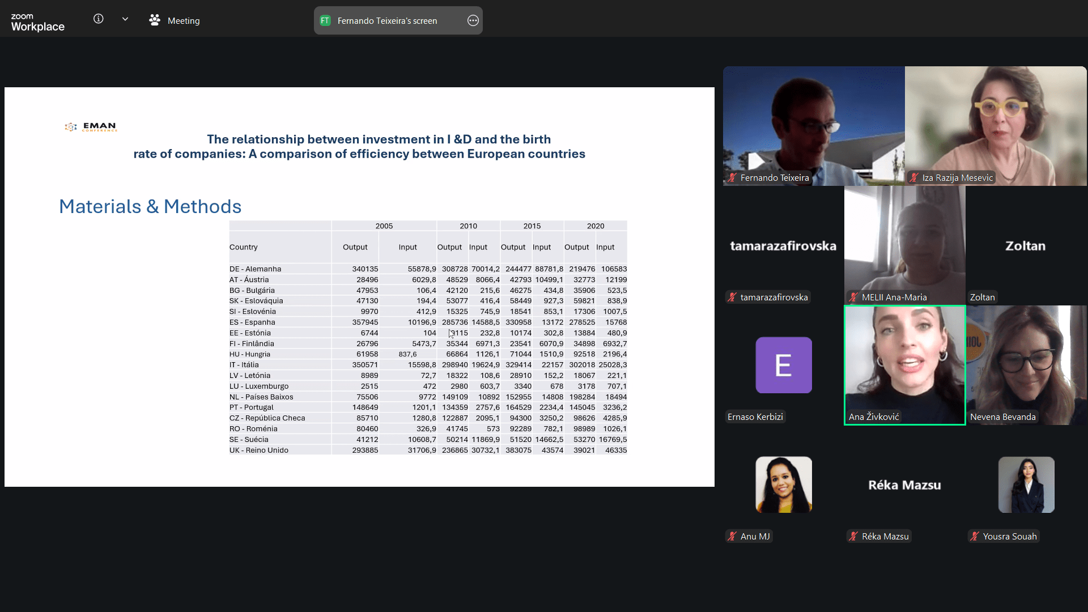Click the muted mic icon for MELII Ana-Maria
Viewport: 1088px width, 612px height.
pos(854,297)
